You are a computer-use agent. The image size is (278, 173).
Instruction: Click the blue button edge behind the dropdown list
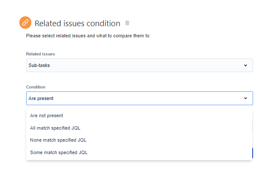[x=253, y=153]
